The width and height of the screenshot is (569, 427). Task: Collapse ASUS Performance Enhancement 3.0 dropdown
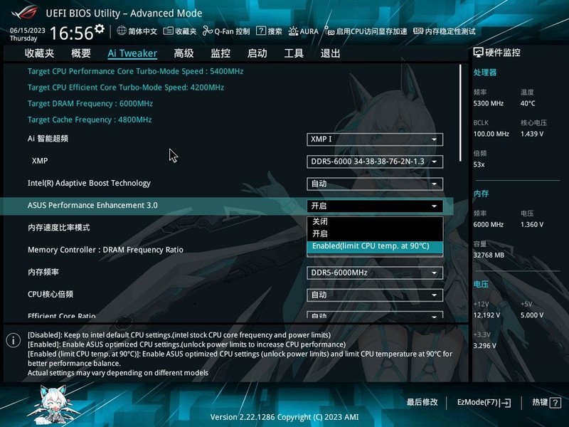pyautogui.click(x=375, y=206)
